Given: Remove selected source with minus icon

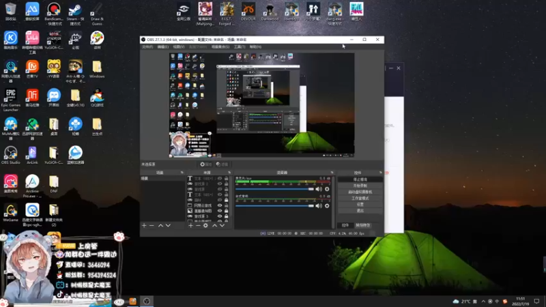Looking at the screenshot, I should [198, 226].
